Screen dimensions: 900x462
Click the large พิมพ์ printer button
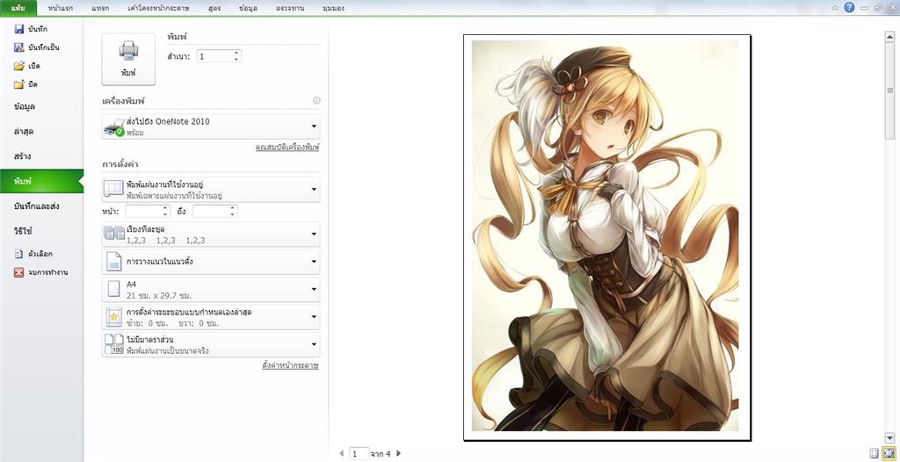click(x=128, y=59)
